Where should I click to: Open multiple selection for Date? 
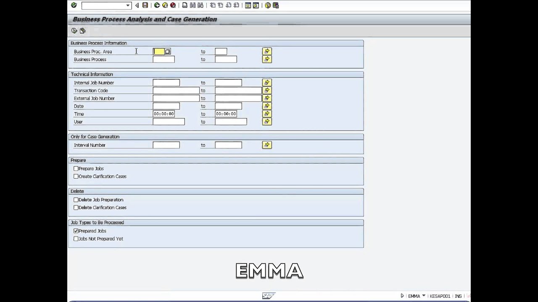267,106
